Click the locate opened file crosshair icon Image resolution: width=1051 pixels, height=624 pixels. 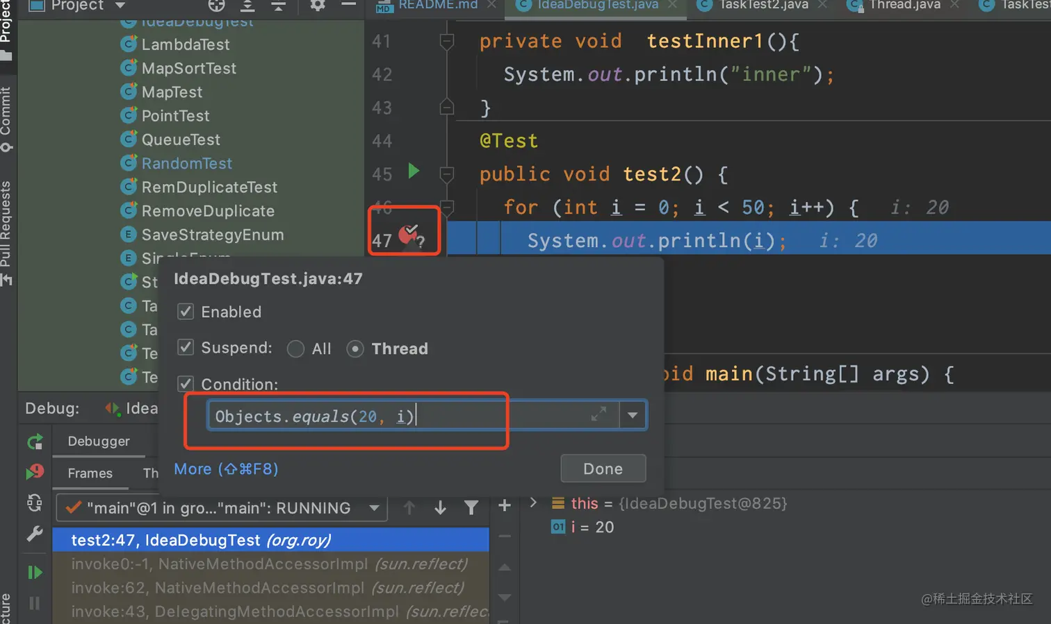[217, 6]
